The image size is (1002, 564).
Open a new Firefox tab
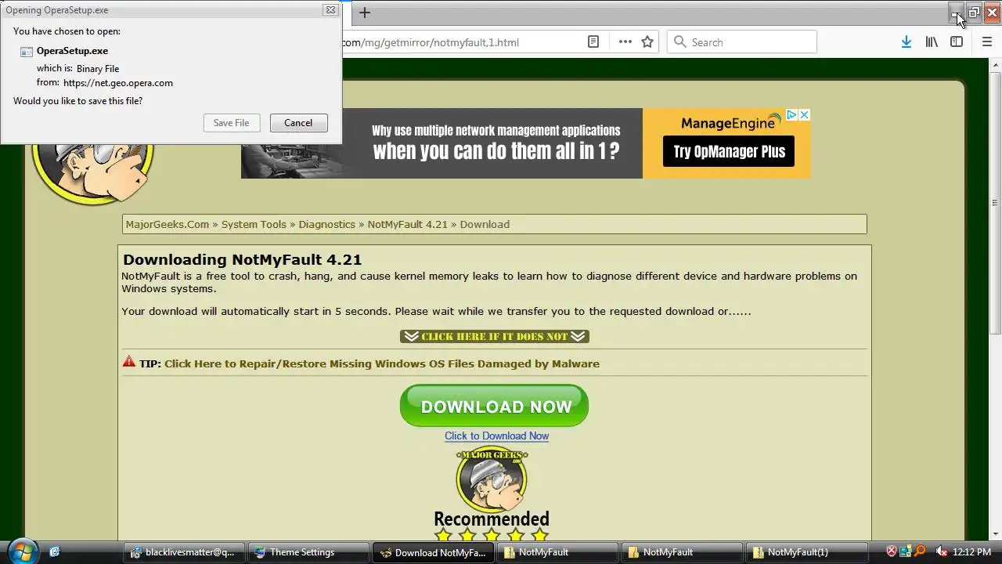coord(365,12)
